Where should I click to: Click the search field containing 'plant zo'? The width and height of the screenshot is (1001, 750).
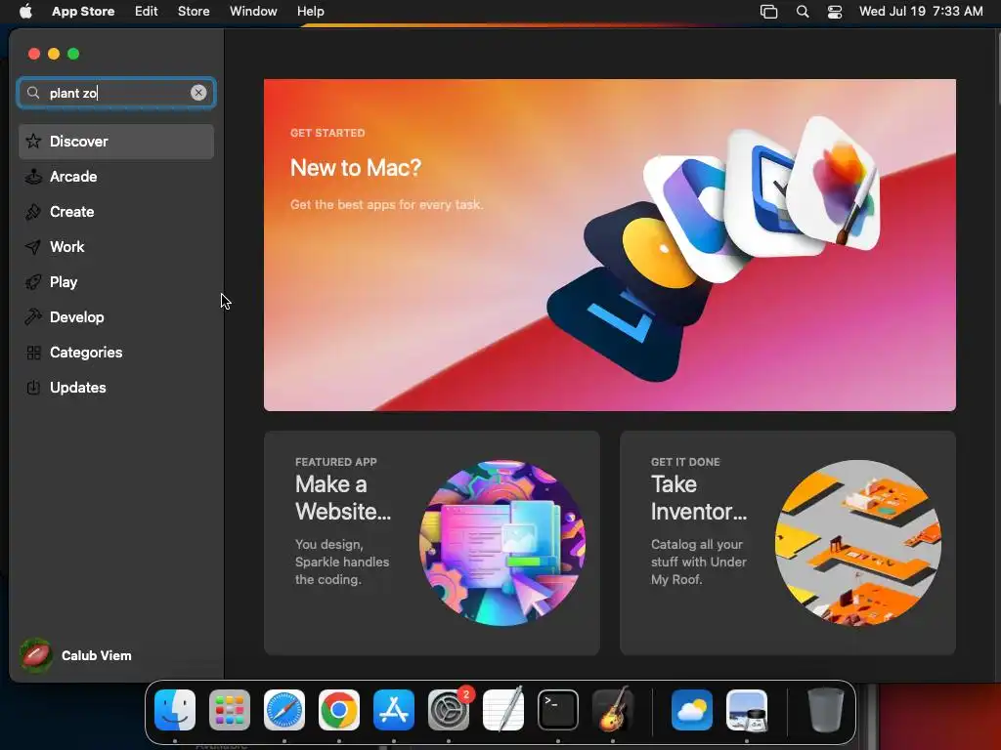click(x=116, y=93)
